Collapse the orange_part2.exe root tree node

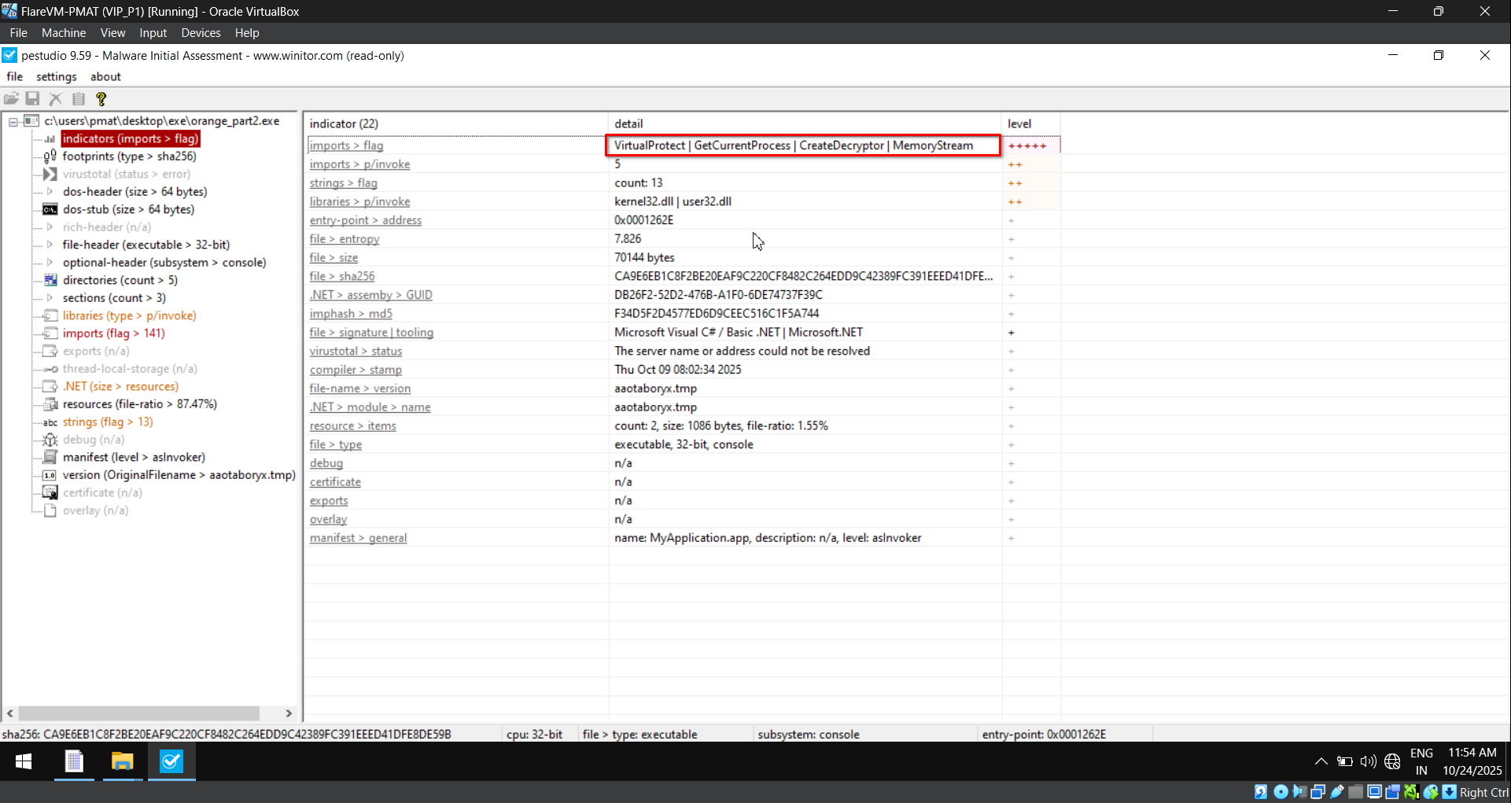click(13, 122)
